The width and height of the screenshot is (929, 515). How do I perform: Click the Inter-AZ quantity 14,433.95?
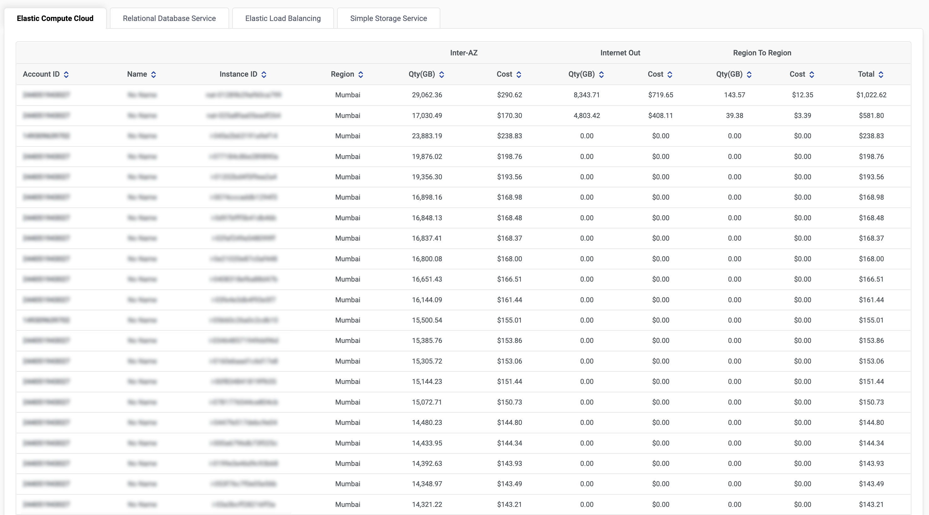[427, 443]
